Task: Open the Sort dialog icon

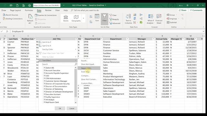Action: tap(97, 16)
